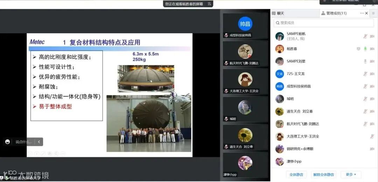This screenshot has width=378, height=182.
Task: Mute 杨胜春's green microphone
Action: (x=365, y=49)
